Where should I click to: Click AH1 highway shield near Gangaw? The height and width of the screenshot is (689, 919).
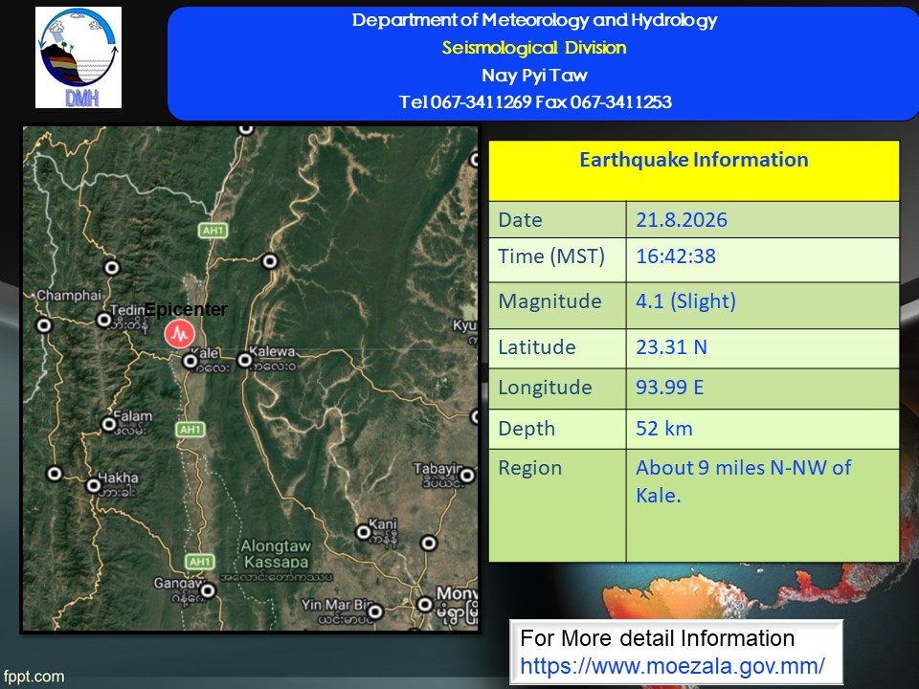pos(200,562)
